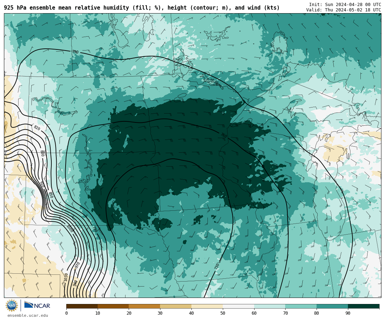Screen dimensions: 385x320
Task: Click the 760 height contour label
Action: [224, 135]
